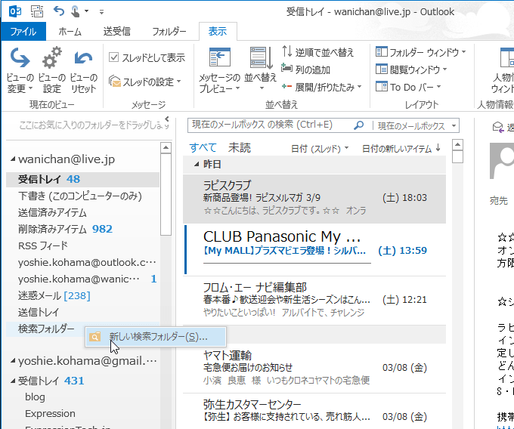Open CLUB Panasonic My MALL message

click(314, 249)
